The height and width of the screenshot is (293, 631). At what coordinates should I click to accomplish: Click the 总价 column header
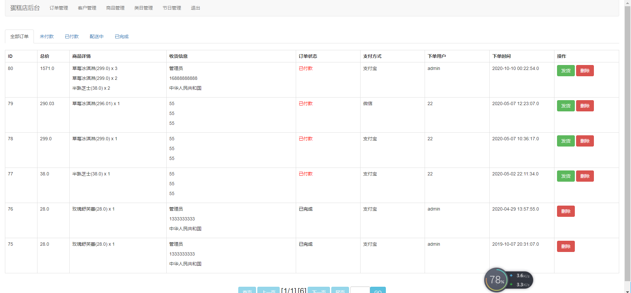pos(45,56)
